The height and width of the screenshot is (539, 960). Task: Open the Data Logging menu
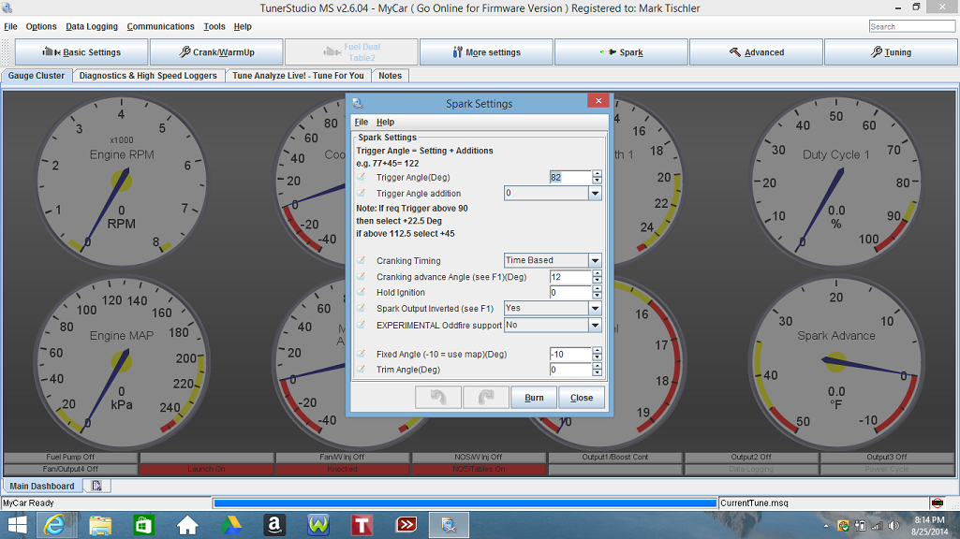(x=93, y=27)
